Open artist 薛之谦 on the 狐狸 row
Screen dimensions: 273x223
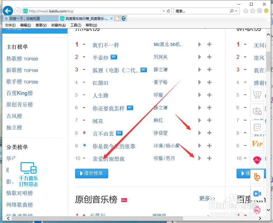161,70
